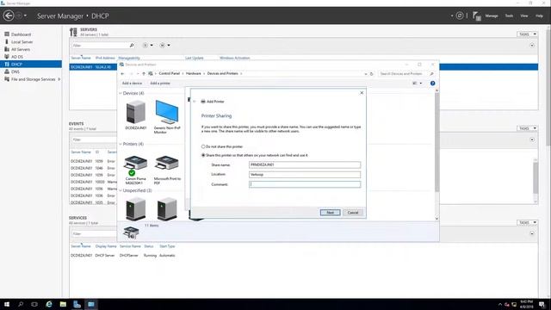Cancel the Add Printer dialog
Screen dimensions: 551x310
[353, 213]
